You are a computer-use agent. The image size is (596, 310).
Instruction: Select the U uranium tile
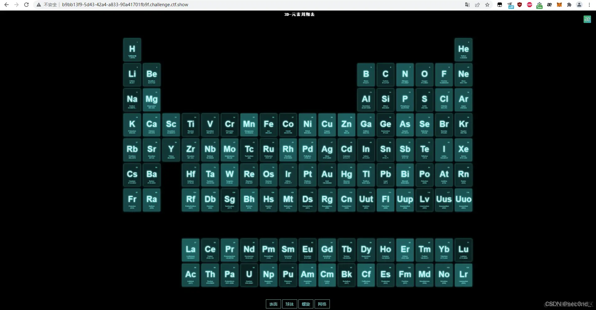point(249,275)
